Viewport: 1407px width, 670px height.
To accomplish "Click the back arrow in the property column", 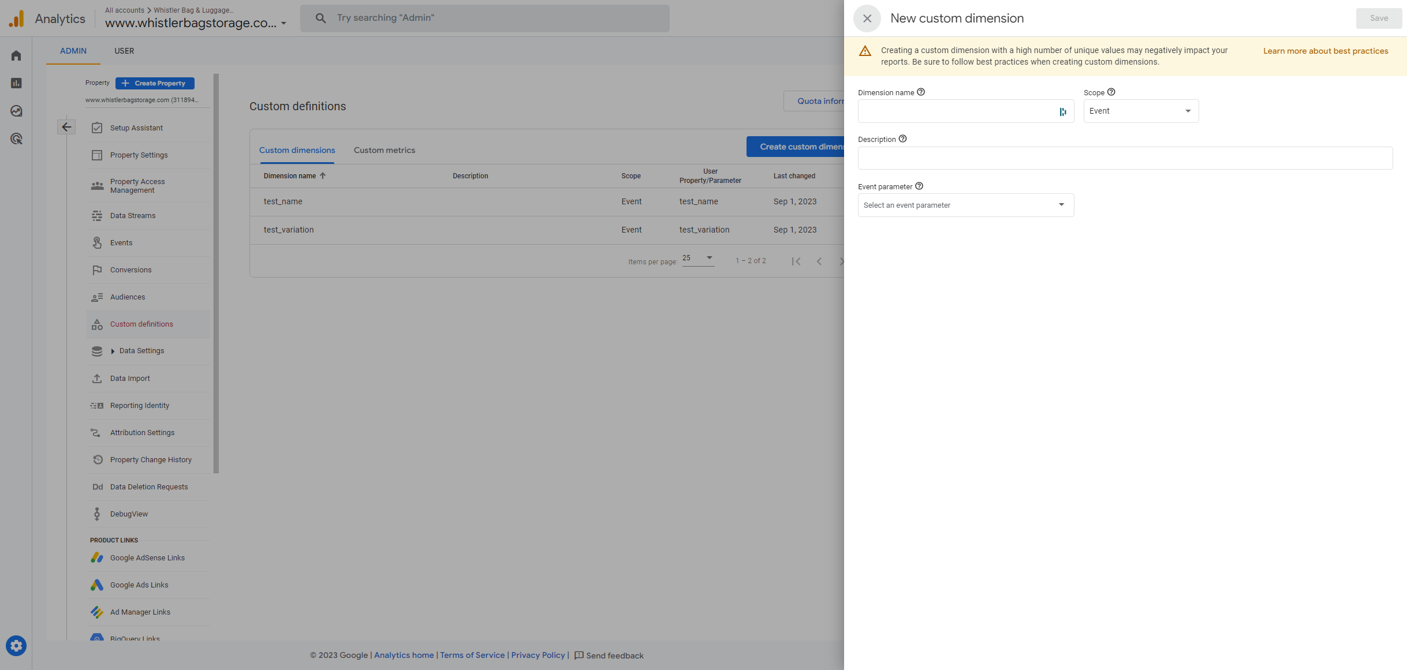I will (66, 127).
